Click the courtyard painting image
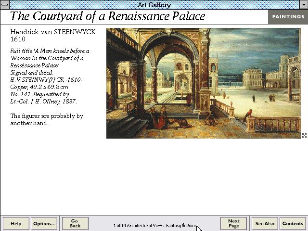The image size is (308, 231). tap(203, 83)
